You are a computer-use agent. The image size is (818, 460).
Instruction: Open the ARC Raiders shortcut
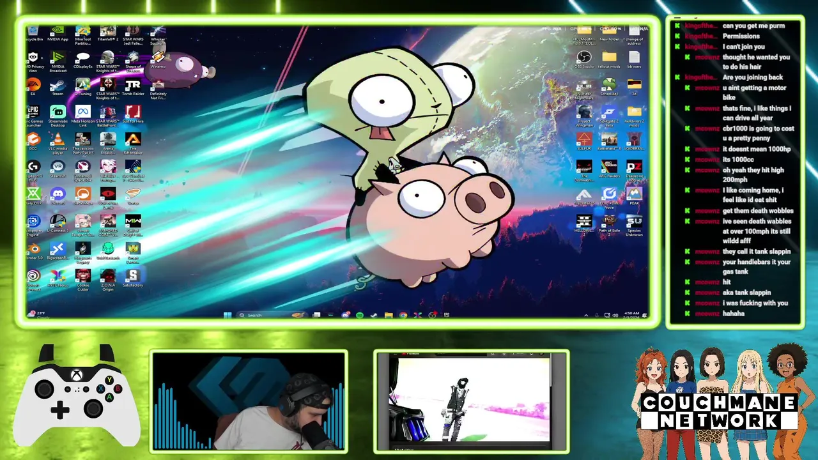(x=609, y=169)
